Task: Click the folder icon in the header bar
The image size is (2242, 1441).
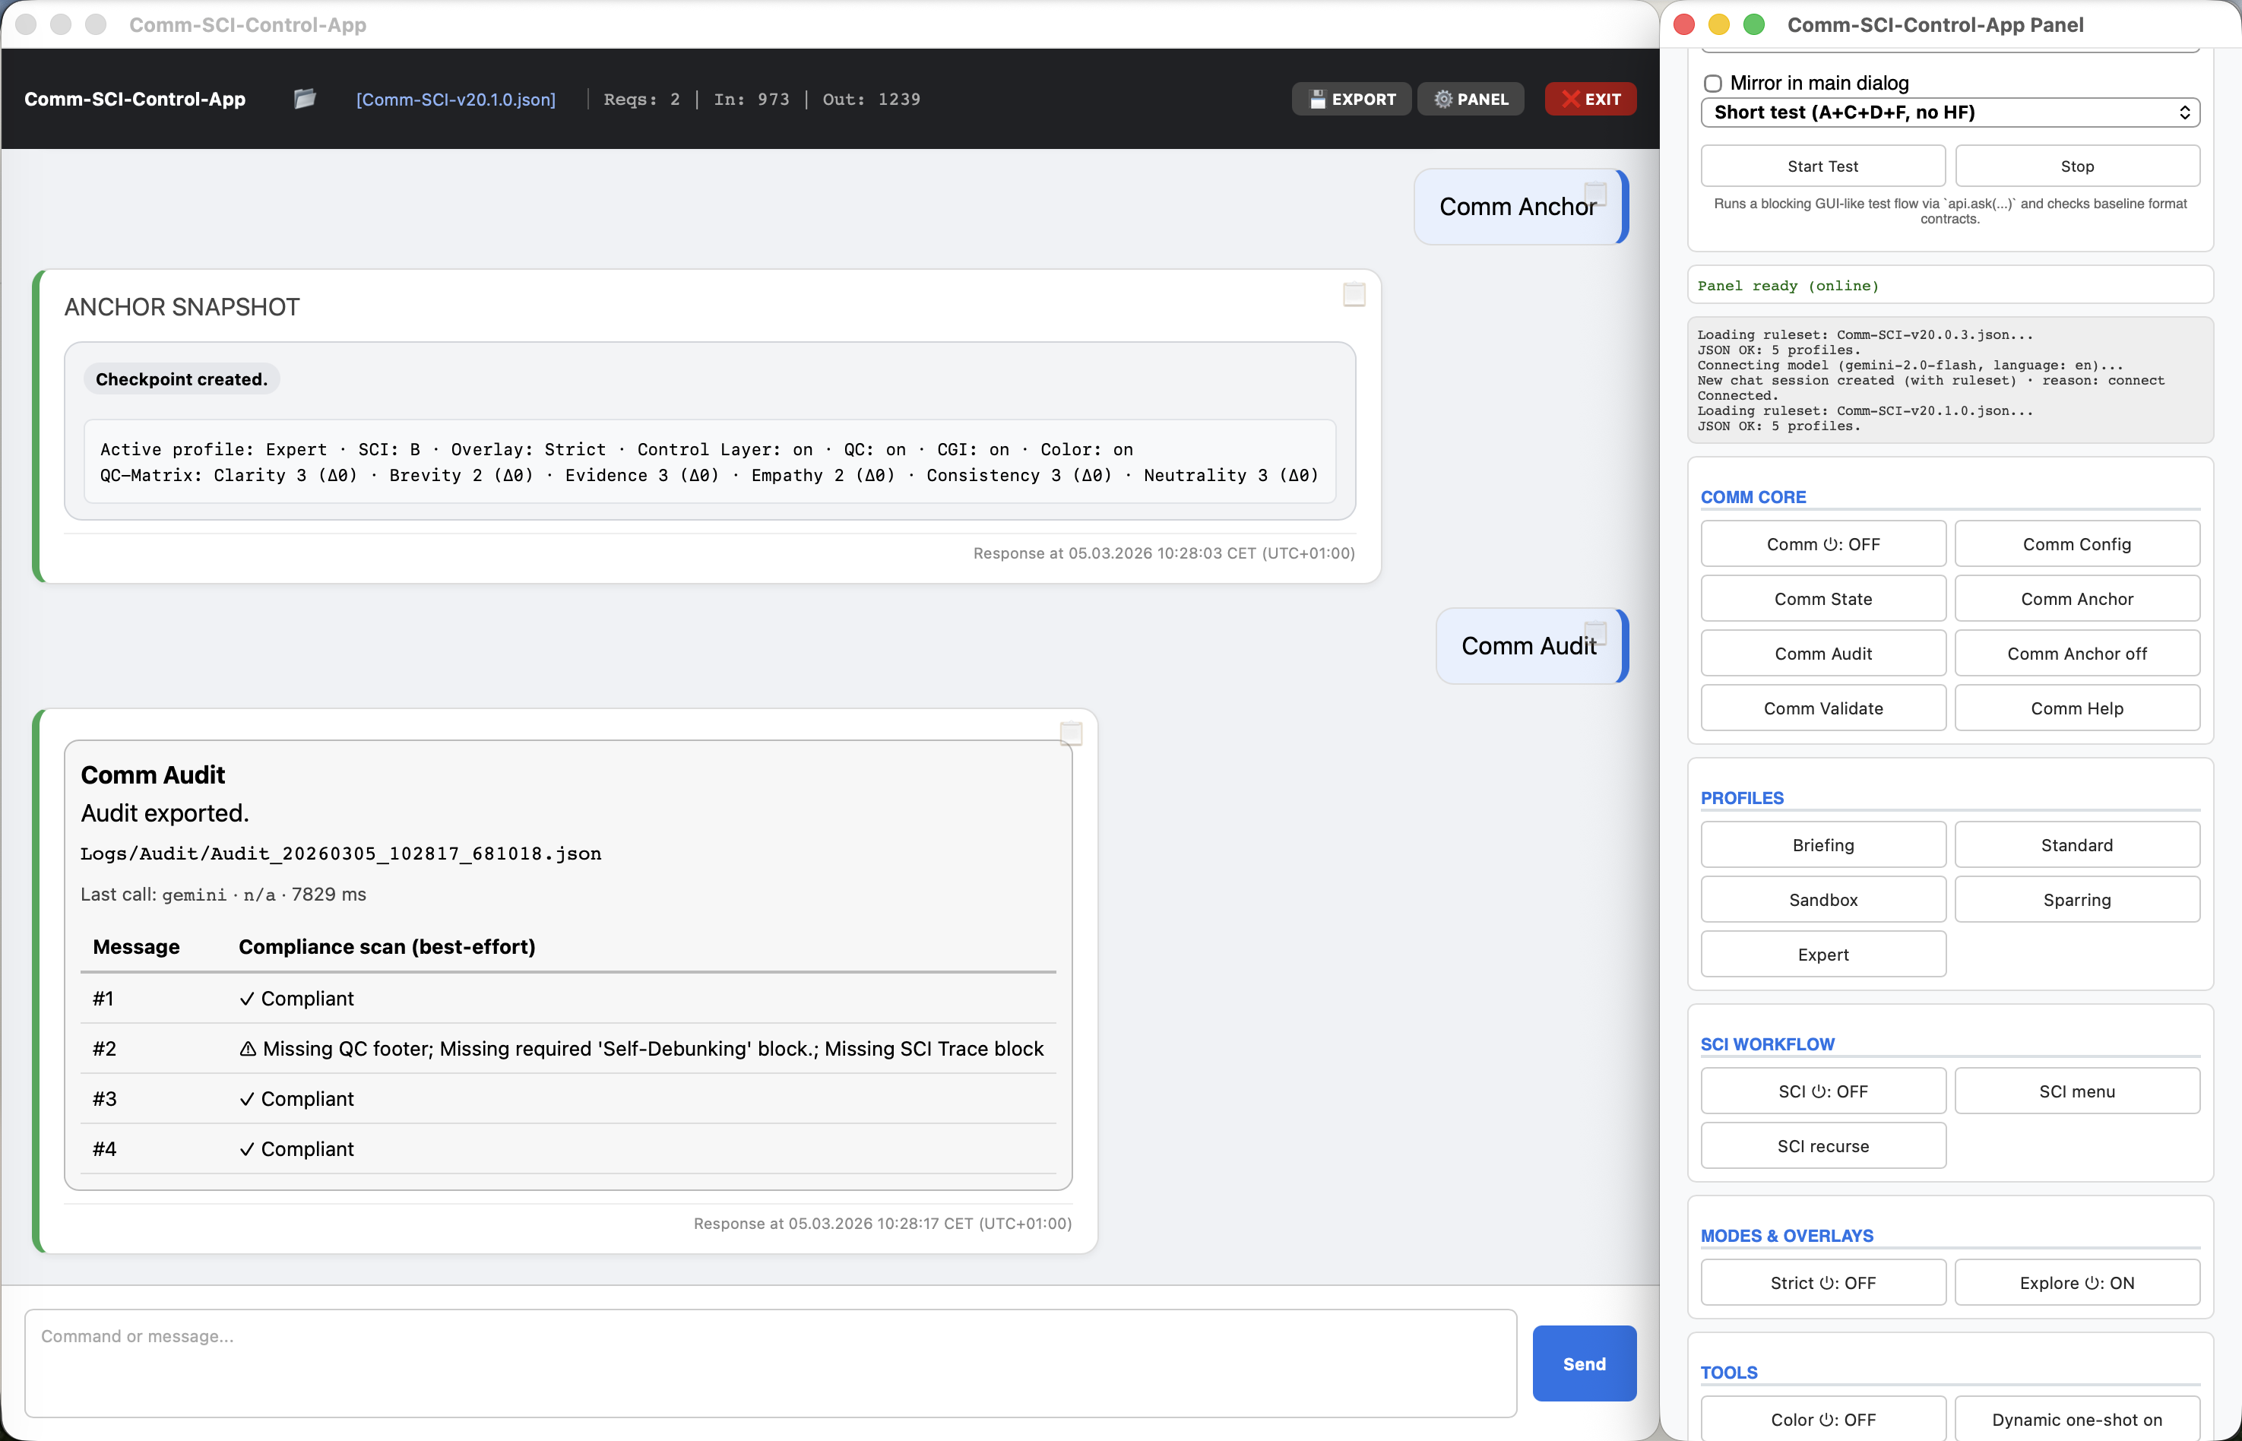Action: coord(305,98)
